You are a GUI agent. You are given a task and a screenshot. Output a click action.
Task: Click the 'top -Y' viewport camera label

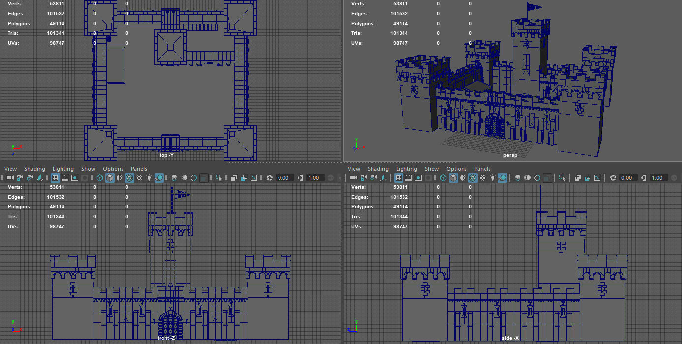point(167,155)
